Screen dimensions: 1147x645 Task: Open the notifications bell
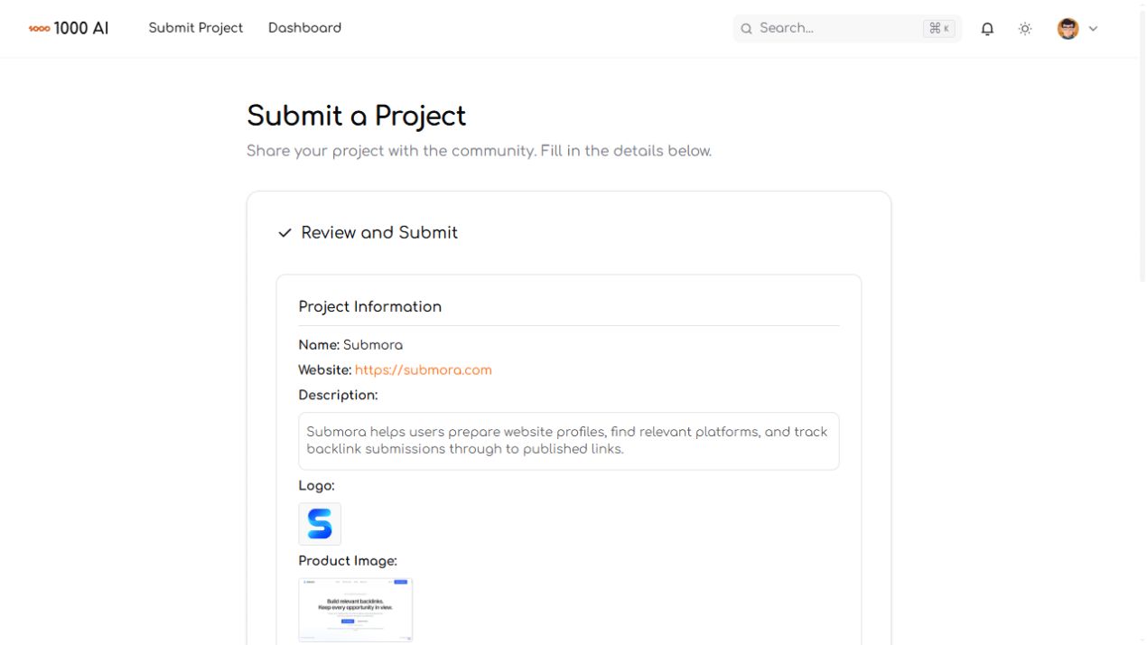[x=987, y=29]
